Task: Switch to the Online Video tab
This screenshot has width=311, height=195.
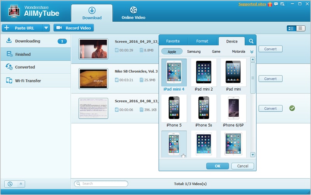Action: pos(133,13)
